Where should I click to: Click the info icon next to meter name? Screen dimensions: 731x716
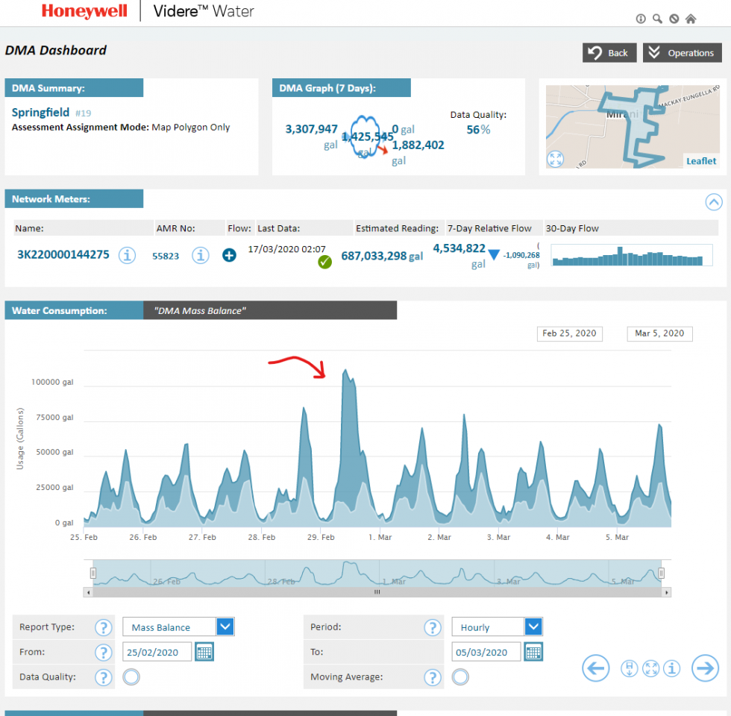coord(128,255)
